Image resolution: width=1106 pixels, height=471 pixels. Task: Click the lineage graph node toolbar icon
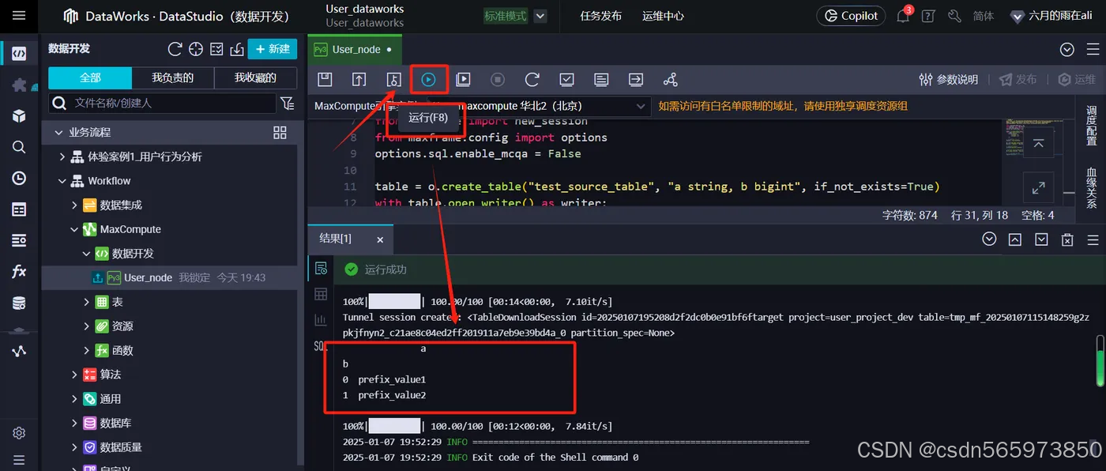tap(670, 79)
